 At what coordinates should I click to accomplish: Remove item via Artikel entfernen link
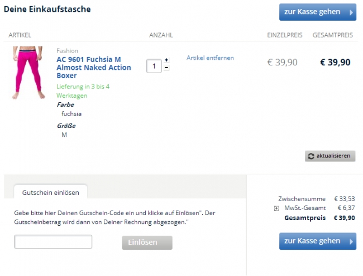coord(210,58)
